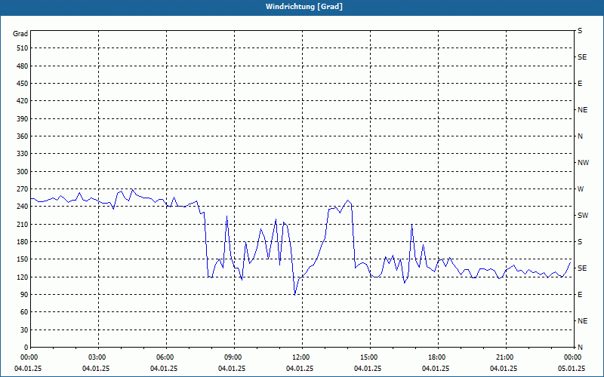Screen dimensions: 604x377
Task: Select the 30 y-axis tick label
Action: coord(24,330)
